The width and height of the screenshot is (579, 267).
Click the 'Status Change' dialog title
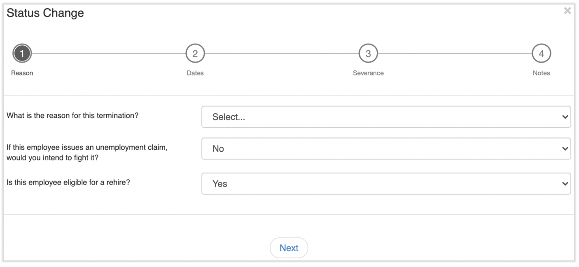45,13
